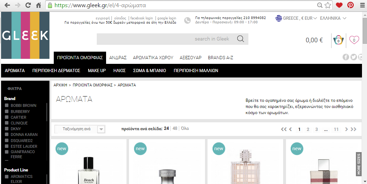
Task: Go to results page 11
Action: point(336,129)
